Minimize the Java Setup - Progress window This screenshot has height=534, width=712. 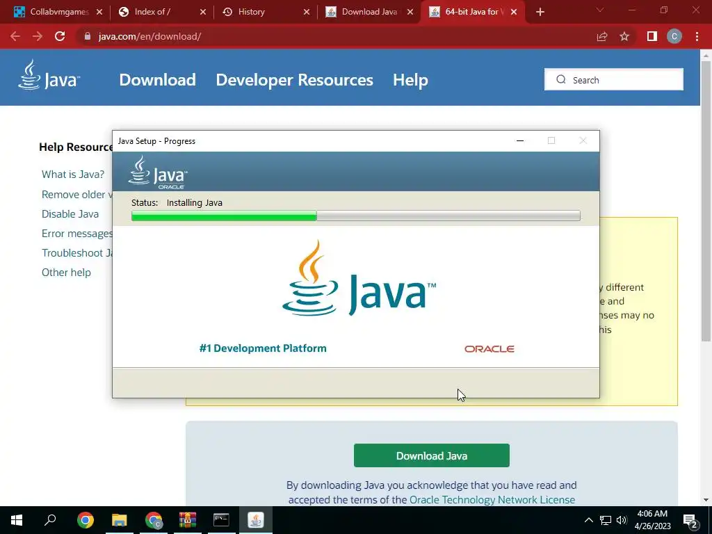click(520, 140)
